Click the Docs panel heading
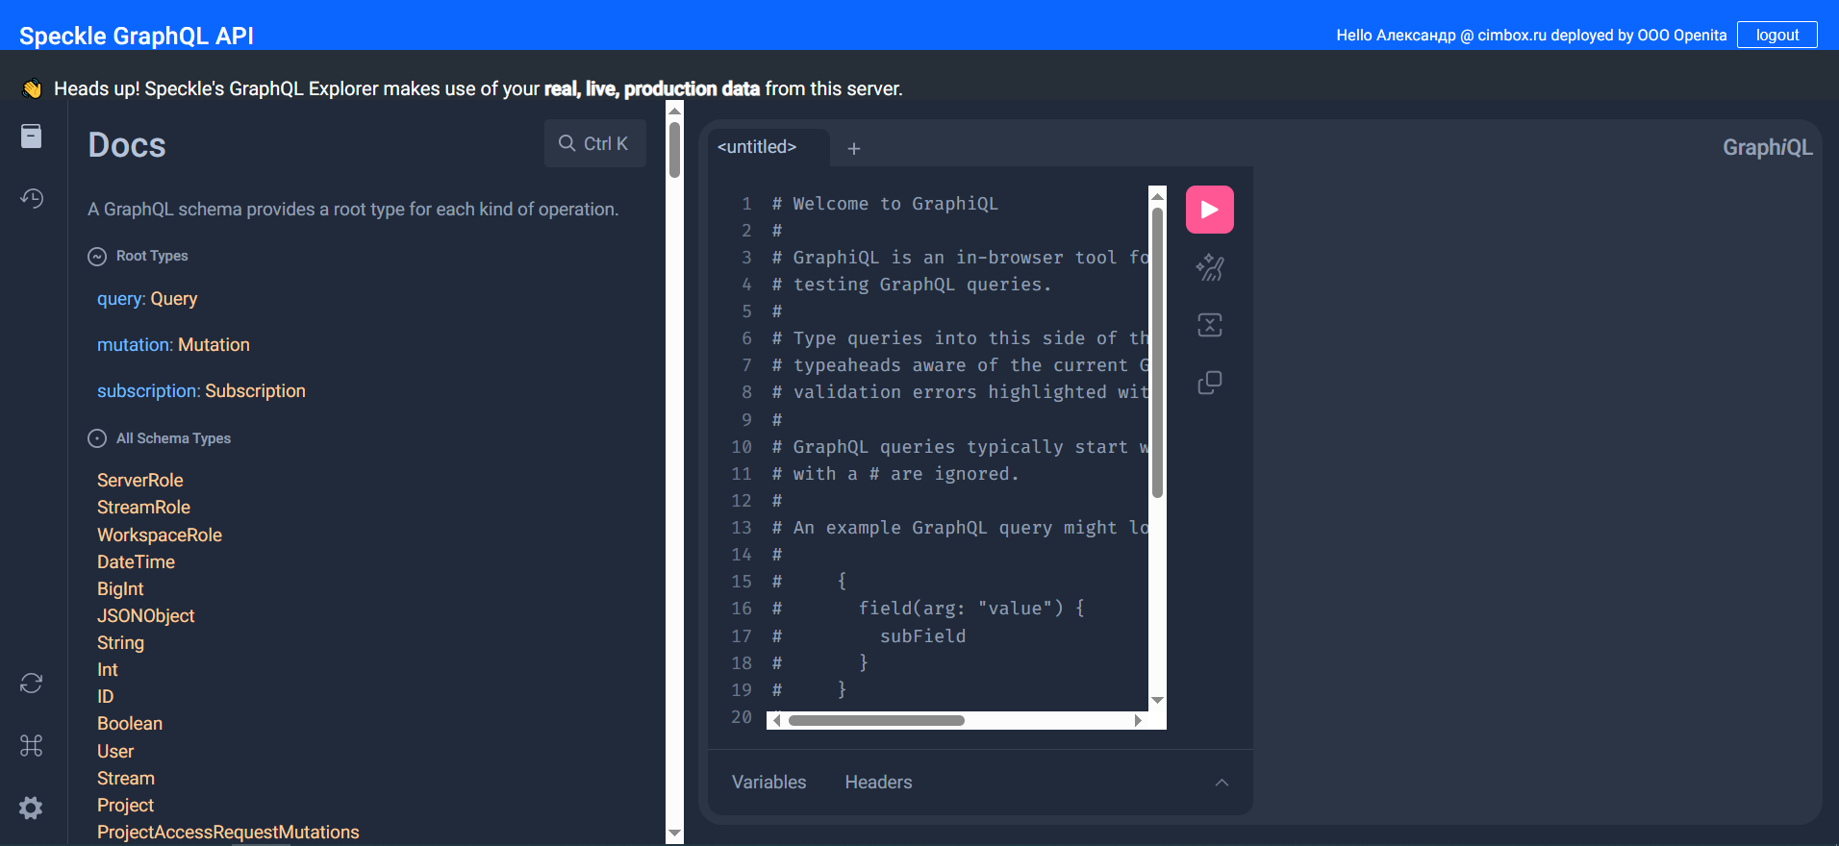Screen dimensions: 1839x846 [127, 145]
